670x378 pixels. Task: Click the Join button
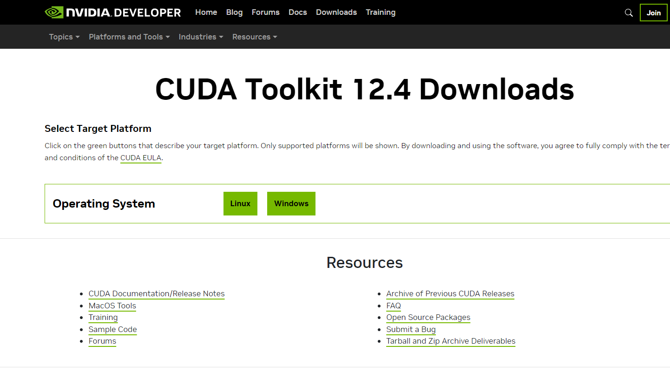[653, 13]
